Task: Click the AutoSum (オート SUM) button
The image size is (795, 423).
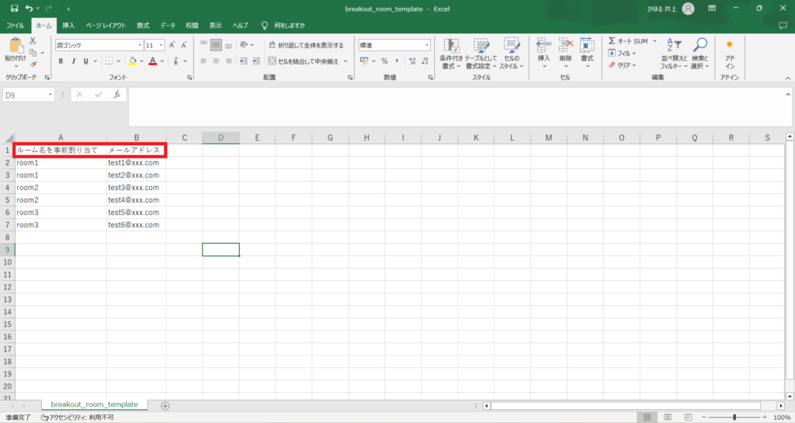Action: click(628, 41)
